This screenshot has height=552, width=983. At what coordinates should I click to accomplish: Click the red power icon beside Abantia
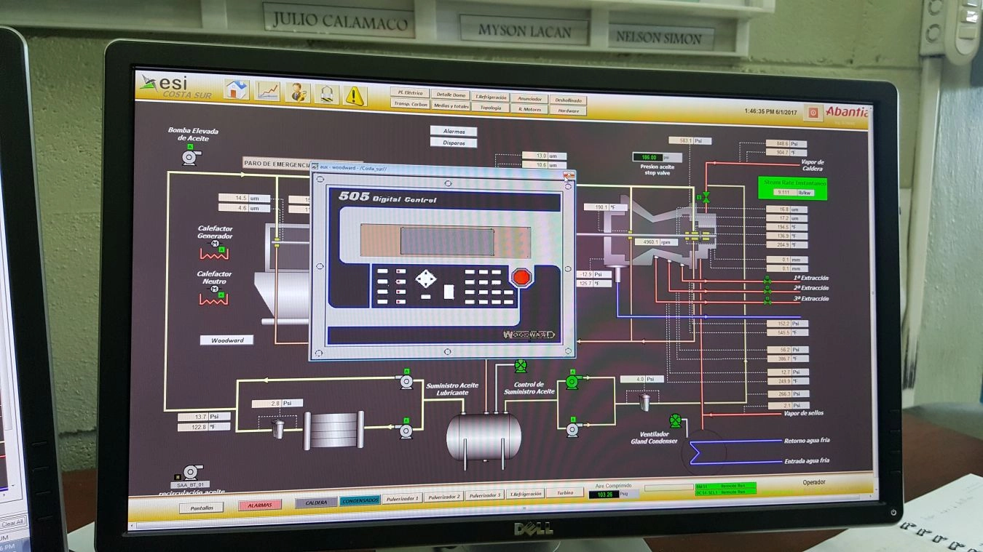[813, 113]
